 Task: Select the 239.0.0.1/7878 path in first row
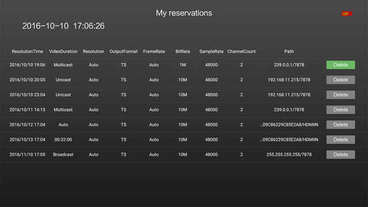(x=289, y=65)
